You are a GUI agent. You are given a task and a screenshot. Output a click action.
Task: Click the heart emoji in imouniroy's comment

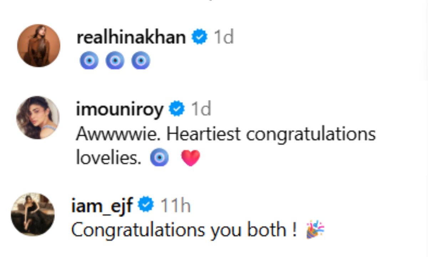[191, 157]
